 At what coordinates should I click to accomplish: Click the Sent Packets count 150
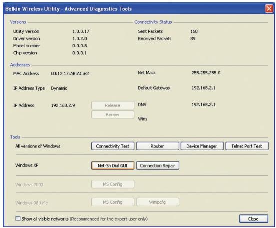194,31
